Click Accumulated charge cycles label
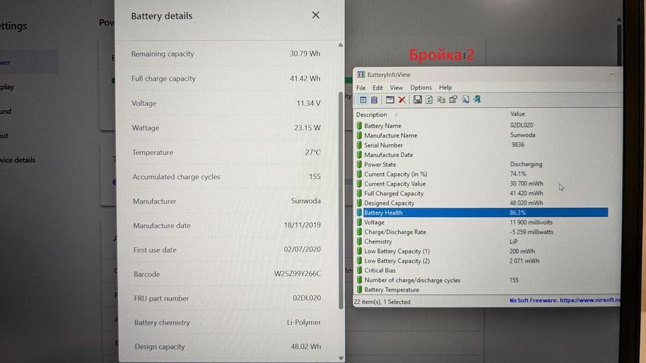Screen dimensions: 646x363 click(176, 177)
